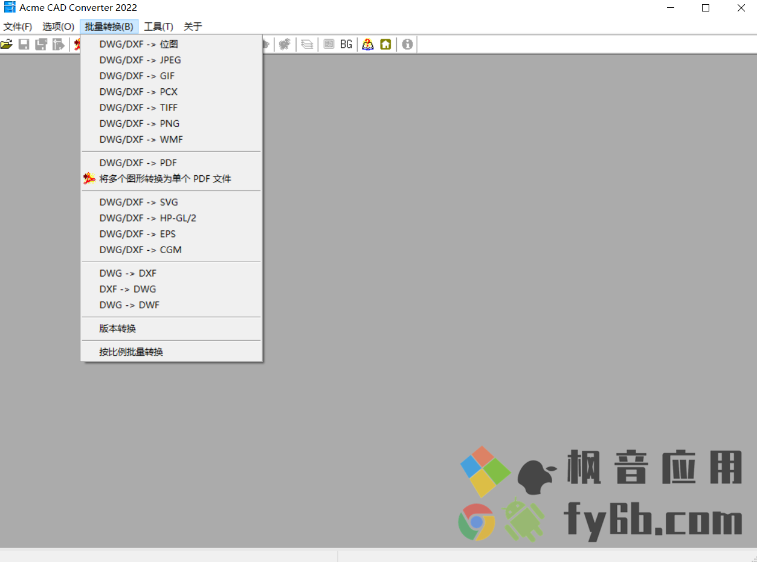The image size is (757, 562).
Task: Open 按比例批量转换 scaled batch conversion
Action: (x=172, y=352)
